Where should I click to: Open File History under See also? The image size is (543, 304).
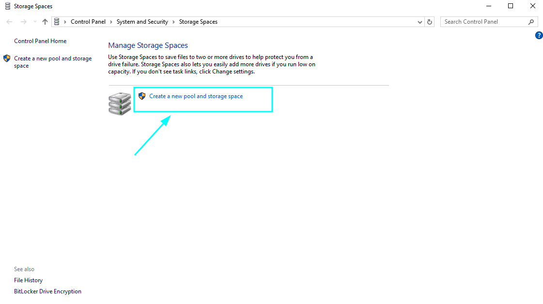28,280
